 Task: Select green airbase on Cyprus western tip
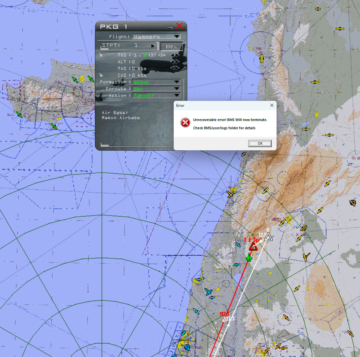coord(19,114)
